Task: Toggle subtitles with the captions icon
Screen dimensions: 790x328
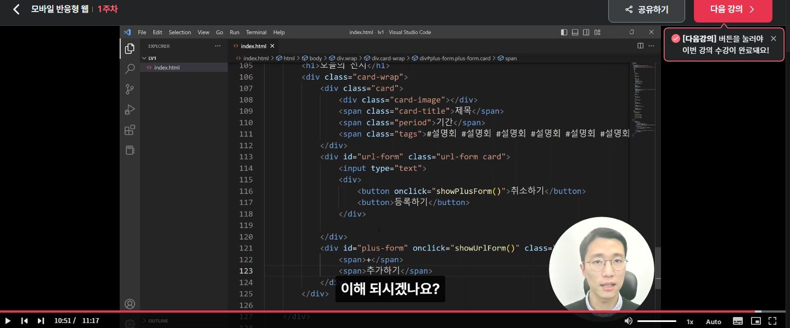Action: [x=738, y=321]
